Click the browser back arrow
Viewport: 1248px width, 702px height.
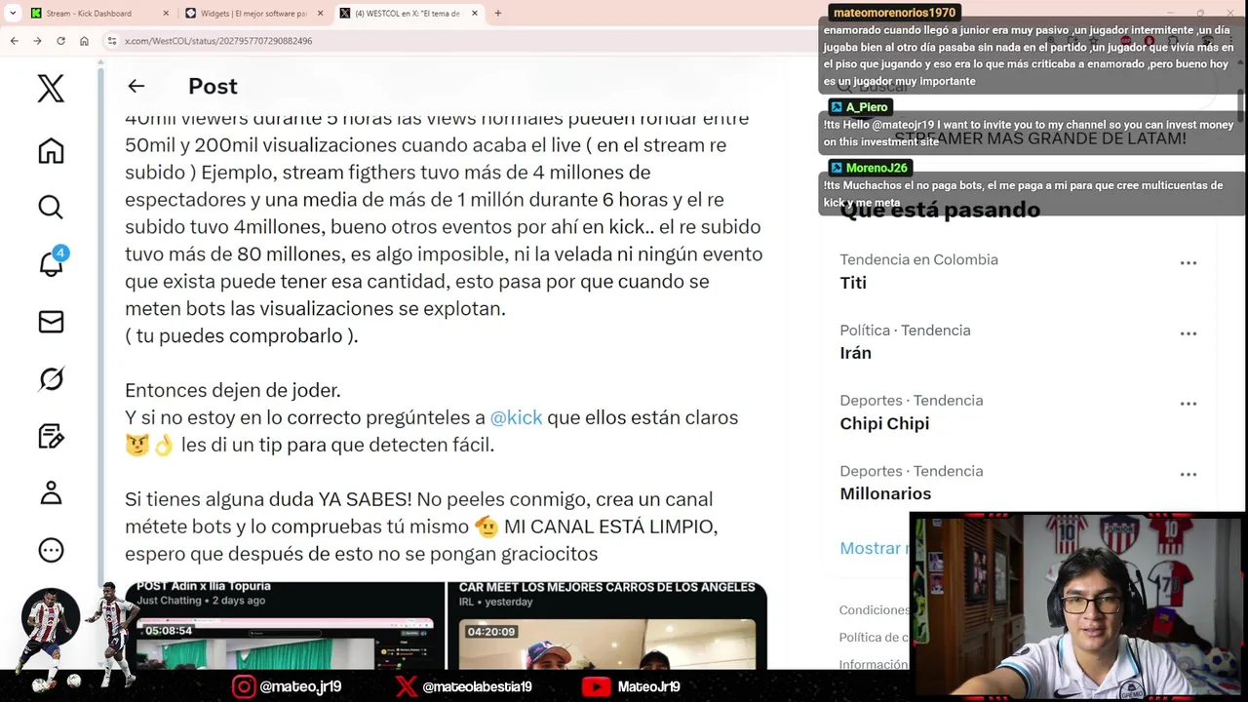point(14,41)
